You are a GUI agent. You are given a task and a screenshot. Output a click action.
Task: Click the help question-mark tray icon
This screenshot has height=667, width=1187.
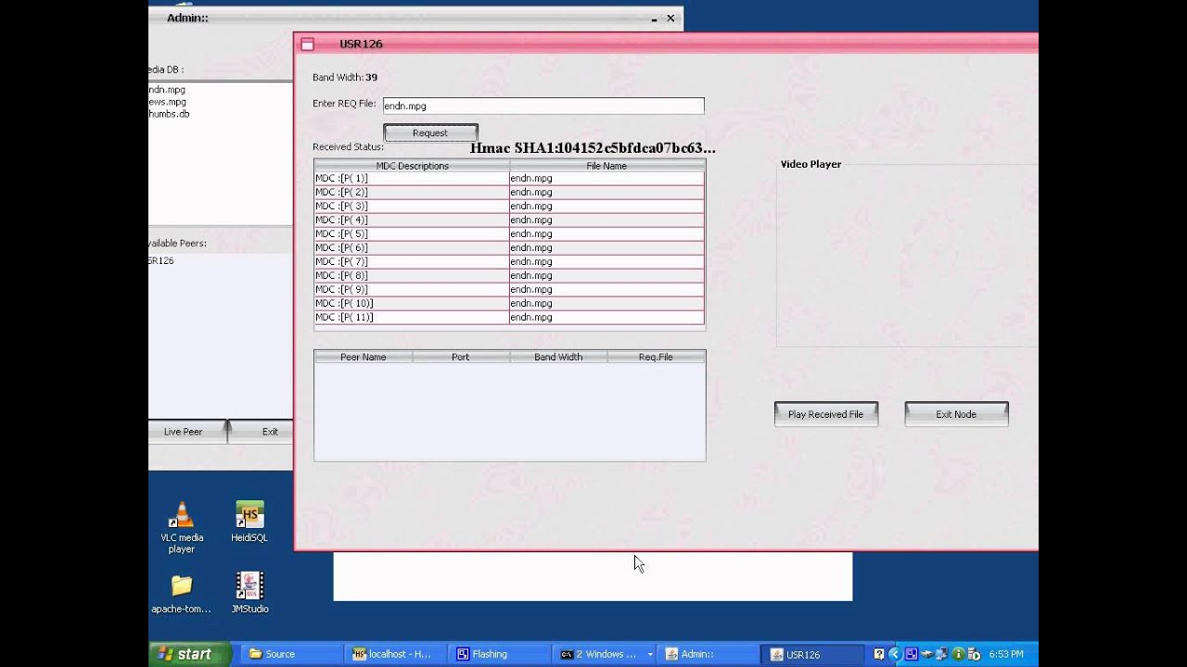pos(879,654)
